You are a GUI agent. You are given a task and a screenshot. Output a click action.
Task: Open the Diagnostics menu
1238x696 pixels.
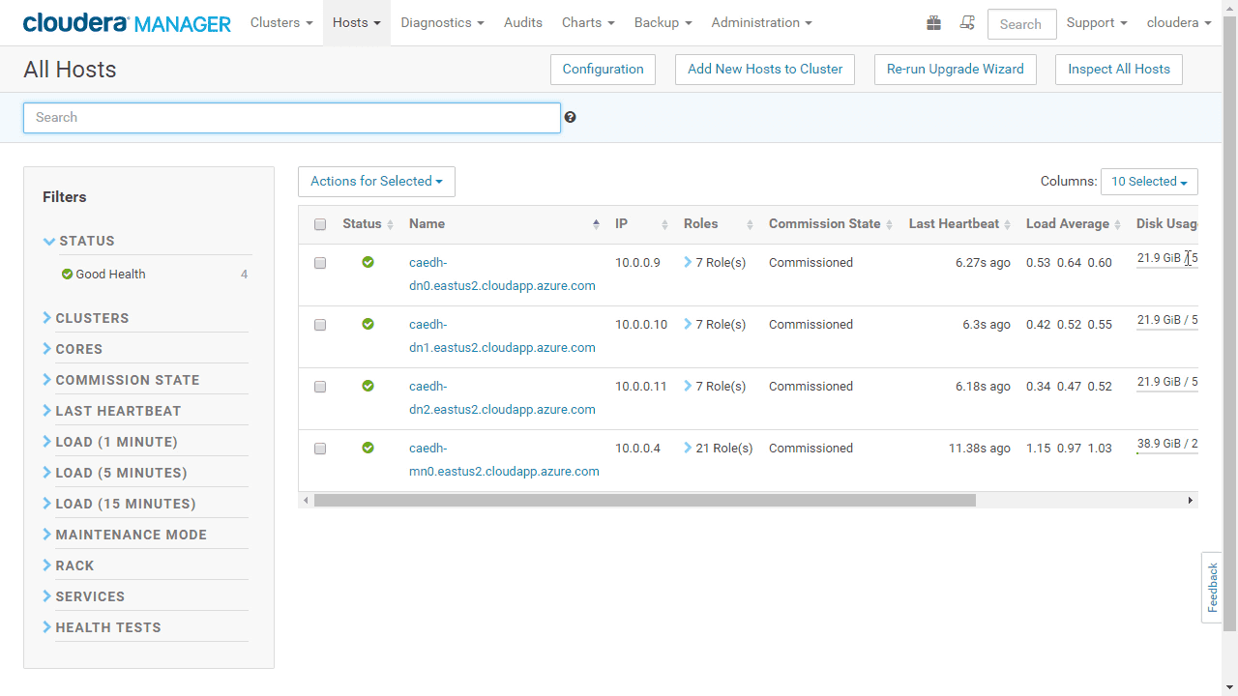point(442,22)
